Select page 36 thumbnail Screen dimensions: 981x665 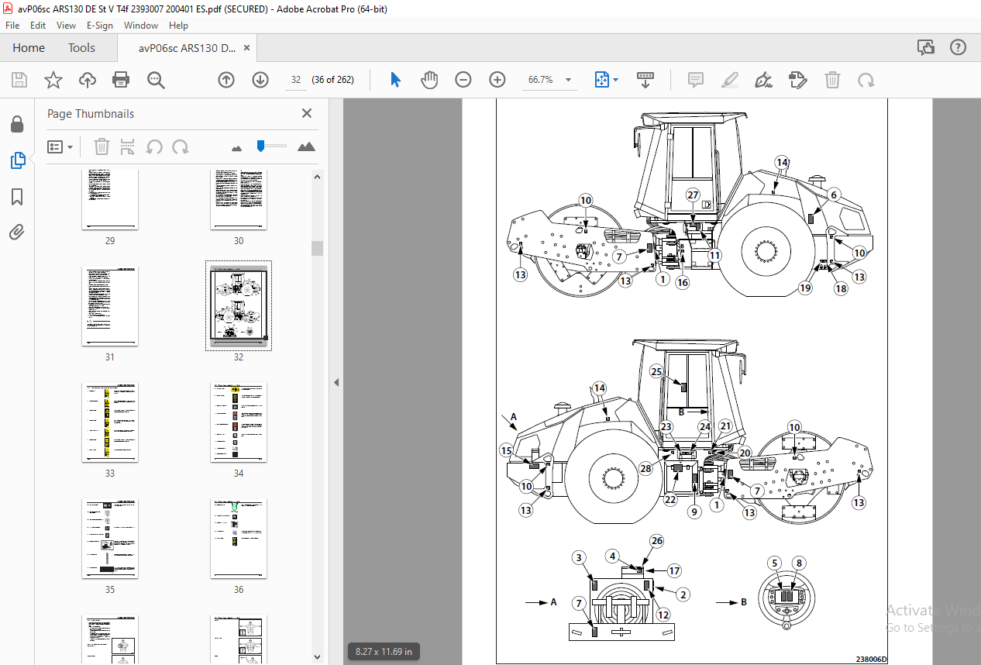coord(239,538)
